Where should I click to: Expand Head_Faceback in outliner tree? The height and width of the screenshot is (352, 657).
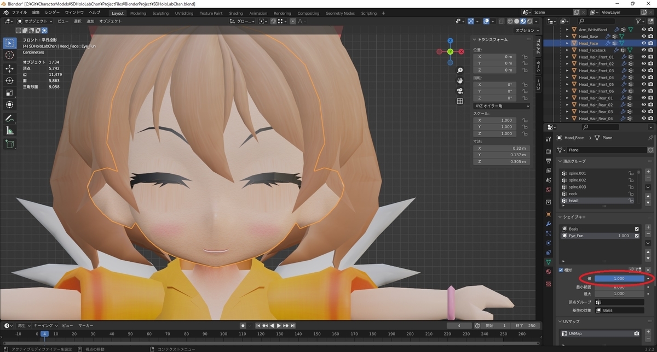pyautogui.click(x=568, y=50)
